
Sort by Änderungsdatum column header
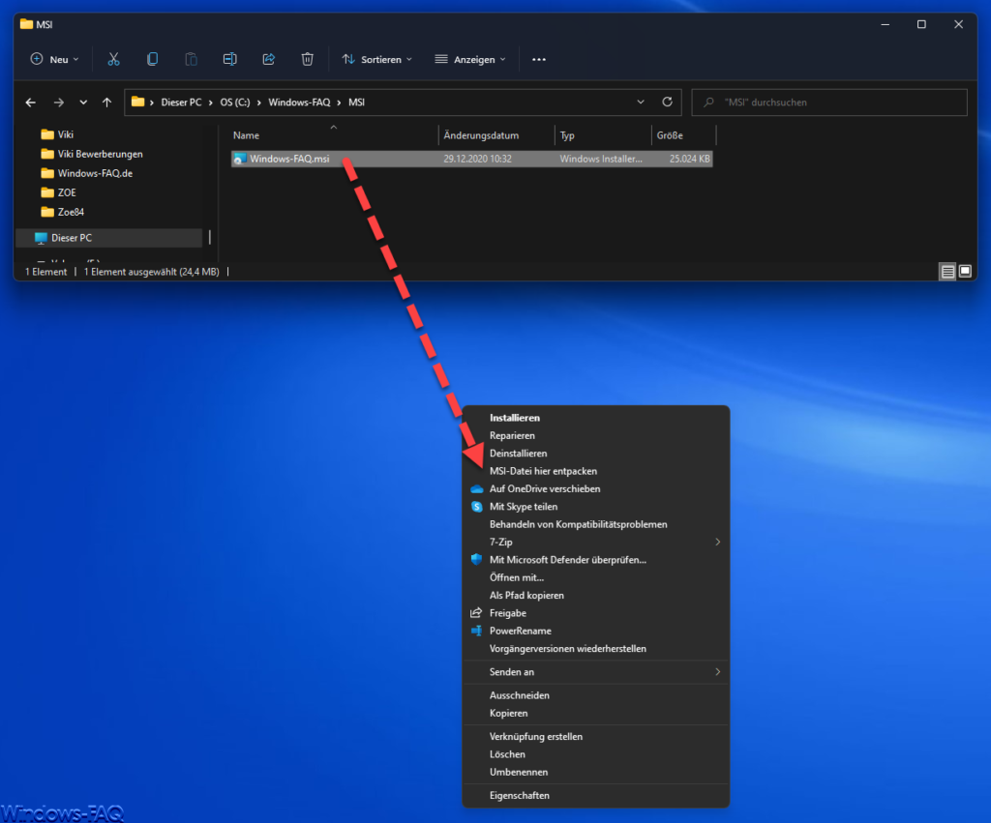tap(496, 135)
